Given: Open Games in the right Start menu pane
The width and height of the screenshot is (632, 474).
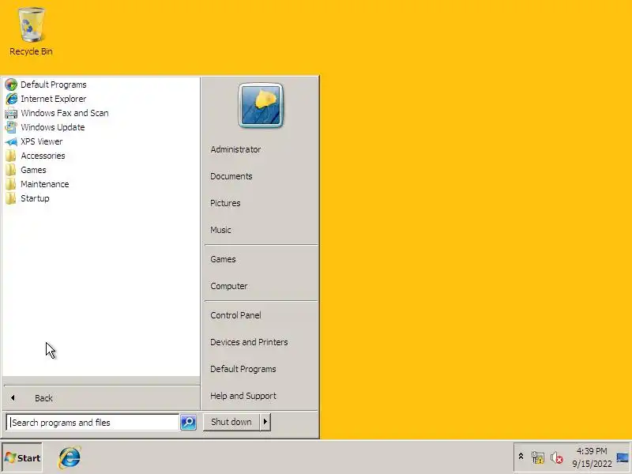Looking at the screenshot, I should coord(223,260).
